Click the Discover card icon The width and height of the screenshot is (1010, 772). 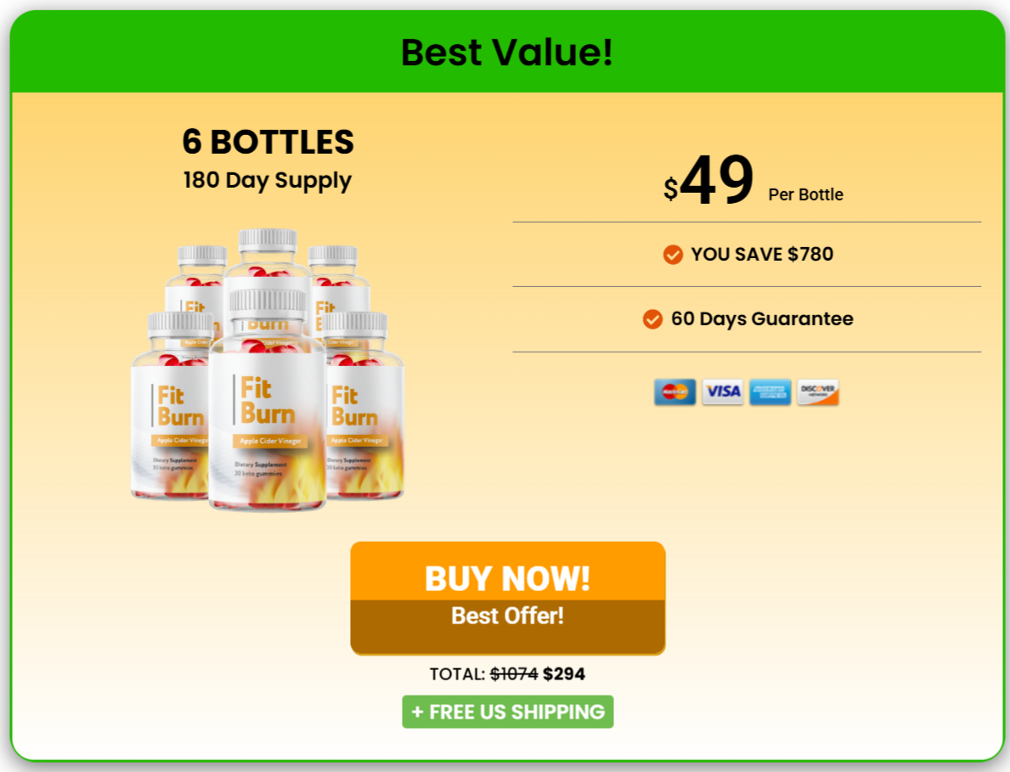(x=817, y=392)
